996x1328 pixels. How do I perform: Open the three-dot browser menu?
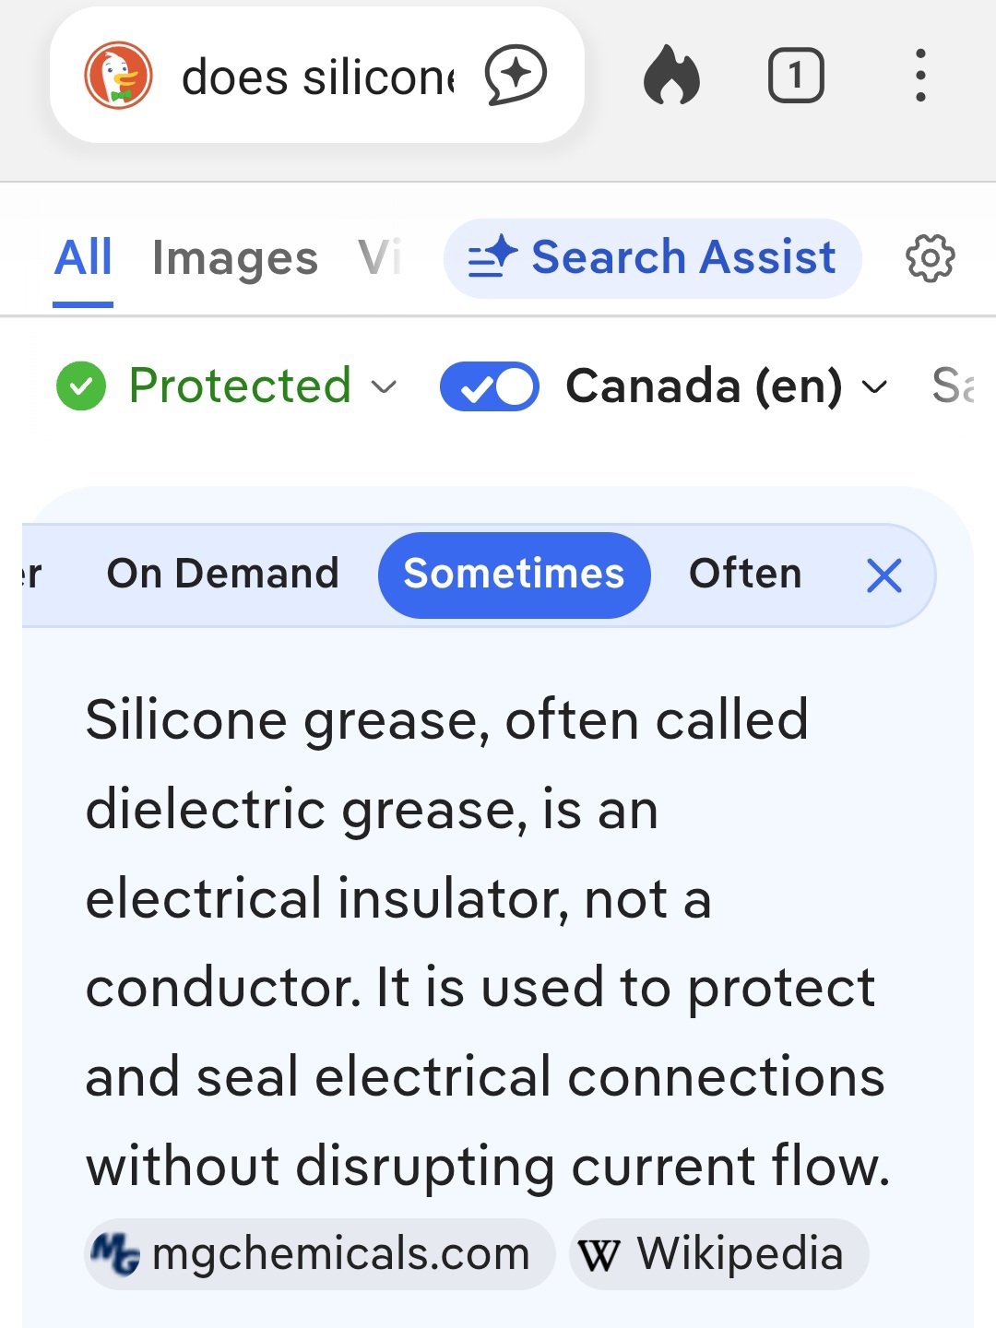click(920, 76)
